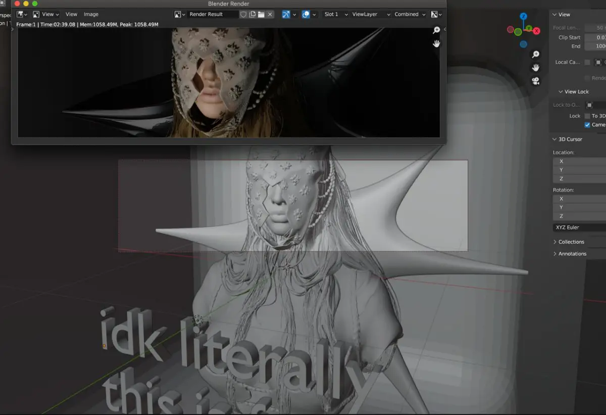Disable the Camera to View lock checkbox
The image size is (606, 415).
tap(587, 125)
